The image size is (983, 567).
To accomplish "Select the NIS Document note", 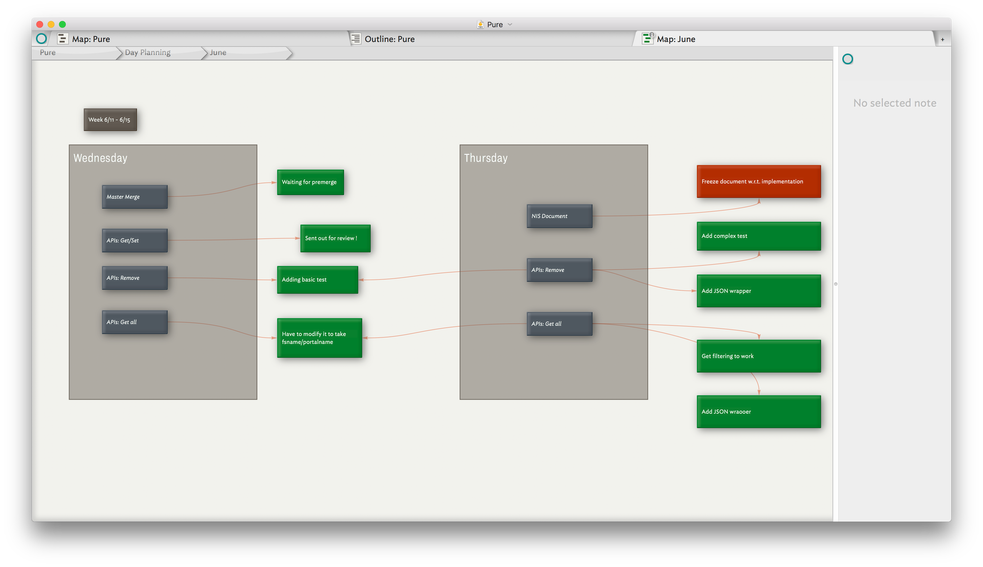I will [559, 216].
